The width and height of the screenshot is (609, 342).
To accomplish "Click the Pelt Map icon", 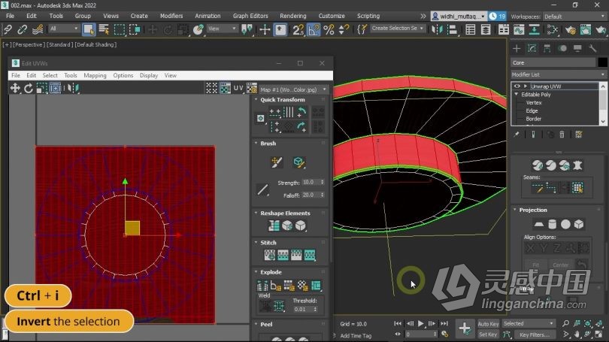I will (x=577, y=165).
